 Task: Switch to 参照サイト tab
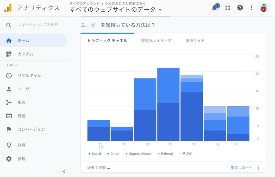pyautogui.click(x=195, y=40)
